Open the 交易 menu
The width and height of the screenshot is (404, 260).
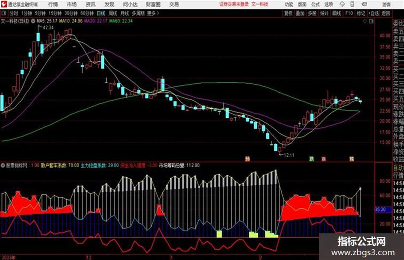(174, 4)
